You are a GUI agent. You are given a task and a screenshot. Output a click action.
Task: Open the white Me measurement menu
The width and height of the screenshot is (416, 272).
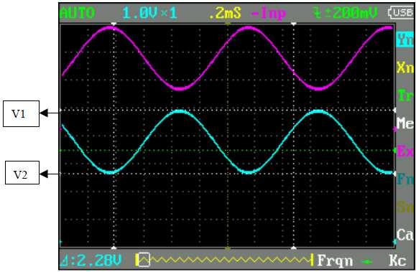(x=405, y=123)
